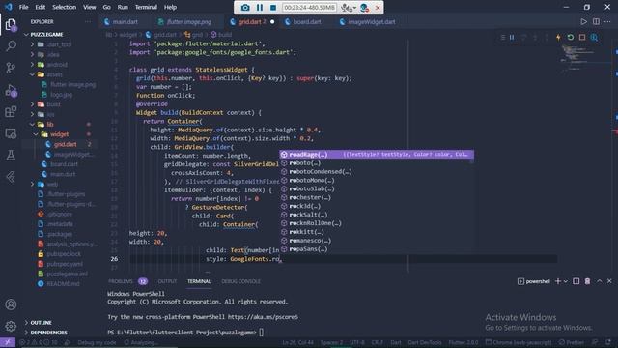618x348 pixels.
Task: Stop the screen recording
Action: click(x=273, y=8)
